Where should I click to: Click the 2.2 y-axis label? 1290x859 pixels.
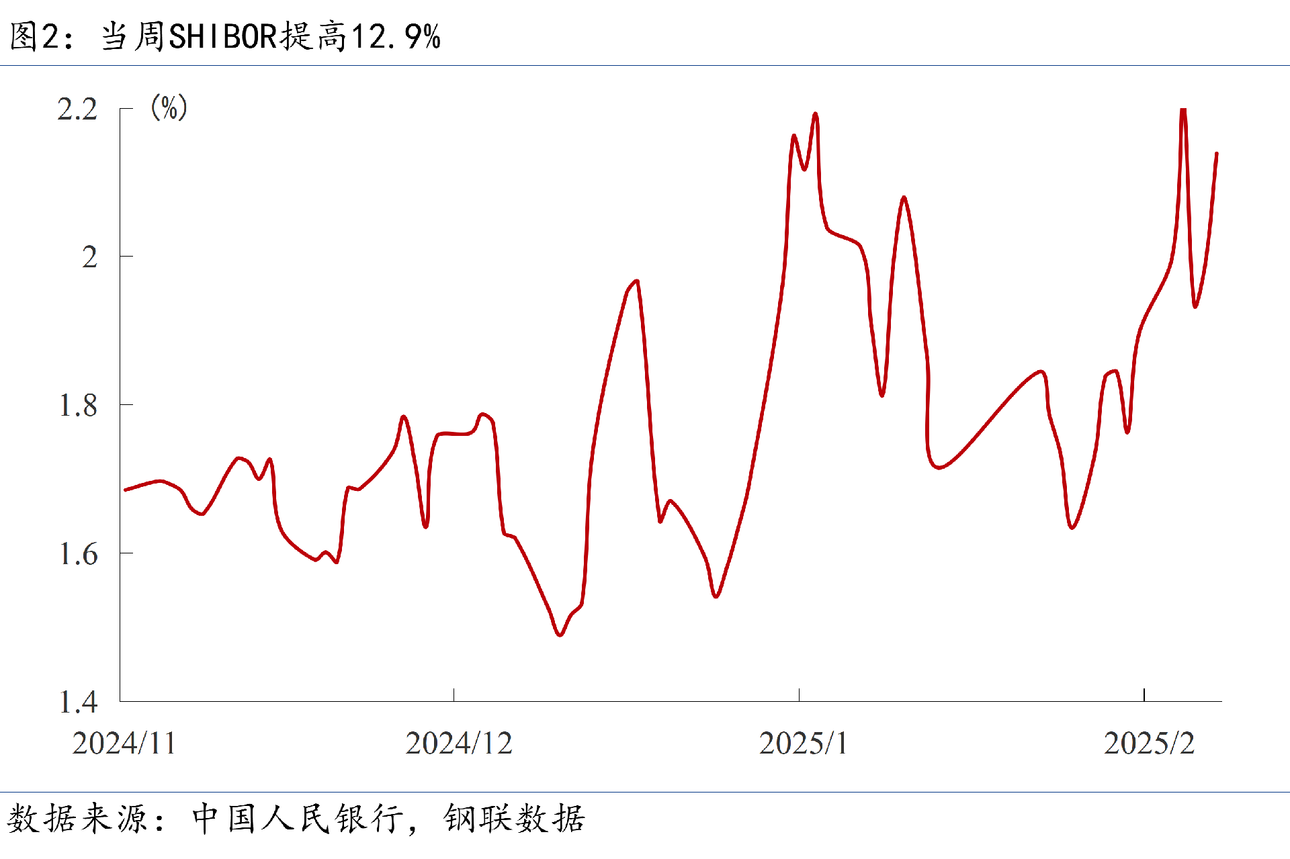click(77, 109)
